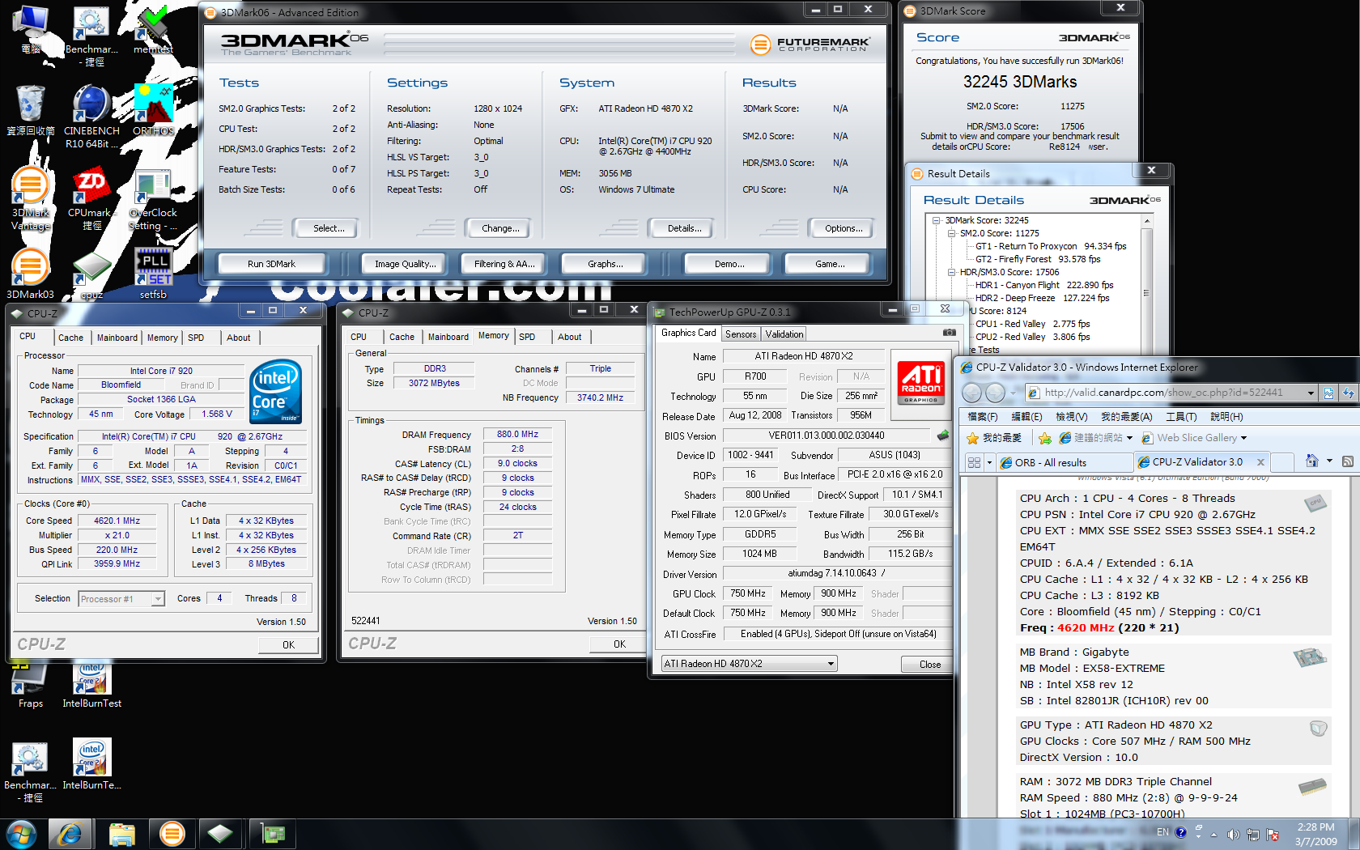Viewport: 1360px width, 850px height.
Task: Click the Graphs... button in 3DMark06
Action: click(x=605, y=264)
